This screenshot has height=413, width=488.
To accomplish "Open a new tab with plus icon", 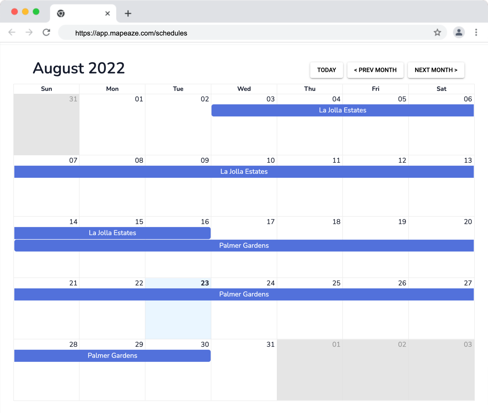I will tap(128, 13).
